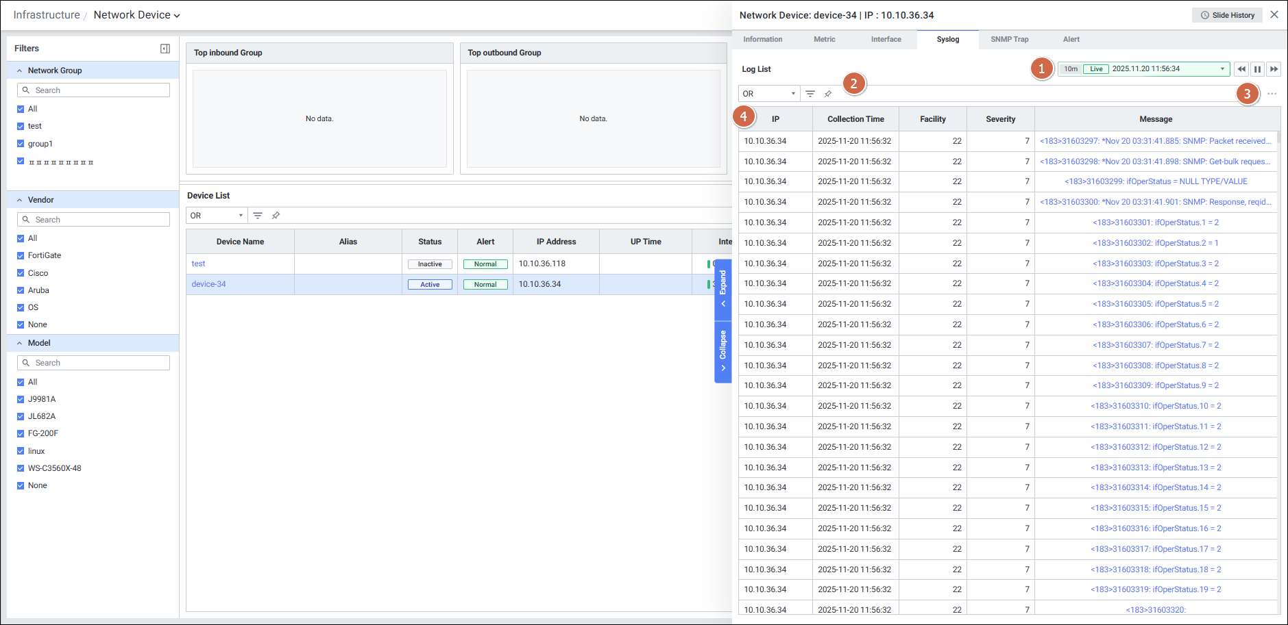Open the device-34 link in Device List

(208, 284)
